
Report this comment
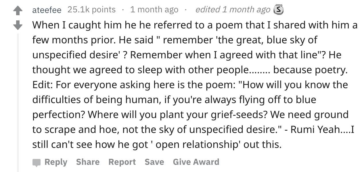(x=122, y=162)
